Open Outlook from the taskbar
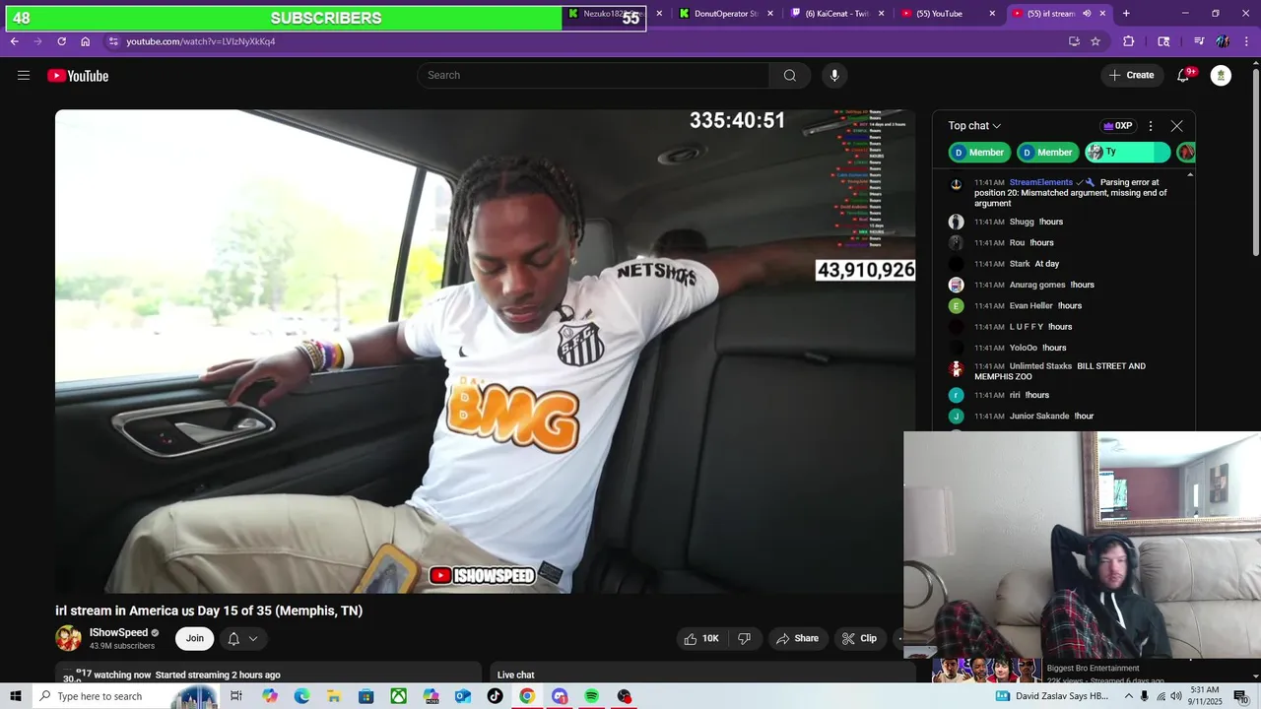Image resolution: width=1261 pixels, height=709 pixels. (x=463, y=696)
